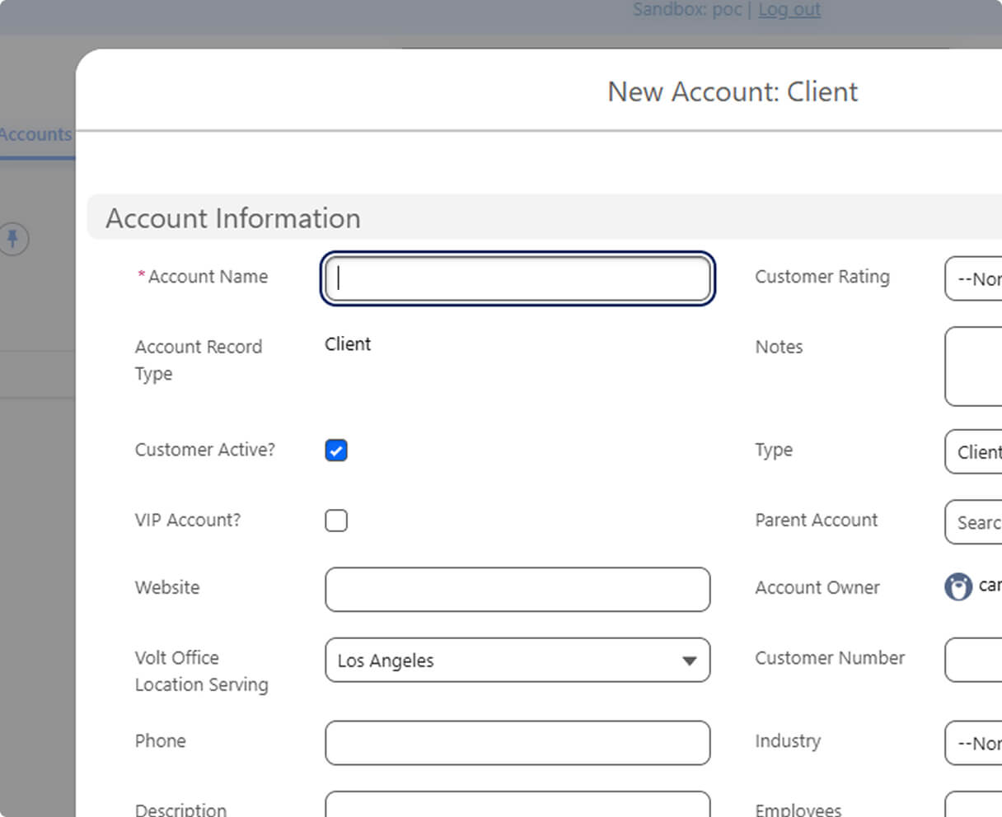Click the Log out link

pos(789,10)
